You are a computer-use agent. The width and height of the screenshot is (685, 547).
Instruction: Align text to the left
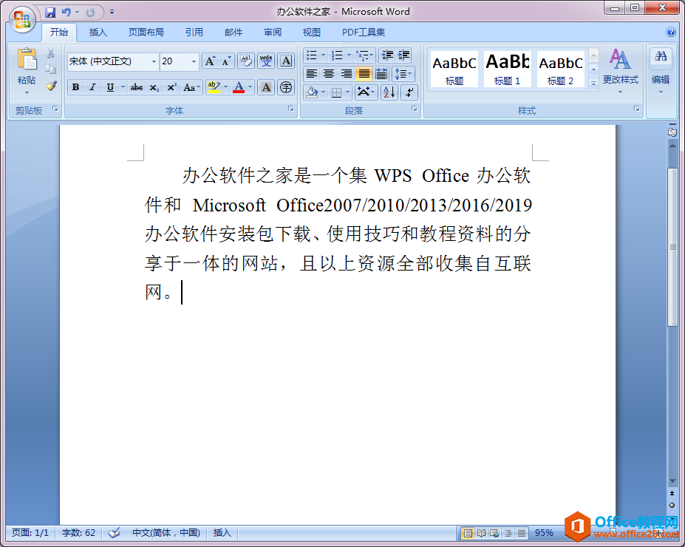(312, 73)
